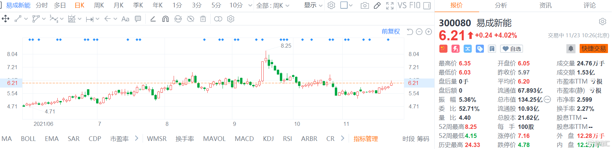Switch to 周K weekly chart
Image resolution: width=612 pixels, height=149 pixels.
tap(99, 5)
